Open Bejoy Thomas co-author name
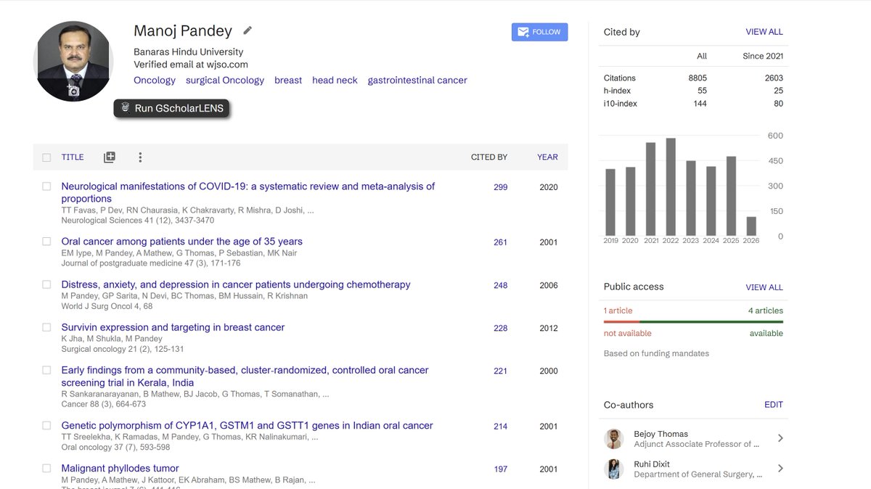The width and height of the screenshot is (871, 489). click(x=661, y=434)
